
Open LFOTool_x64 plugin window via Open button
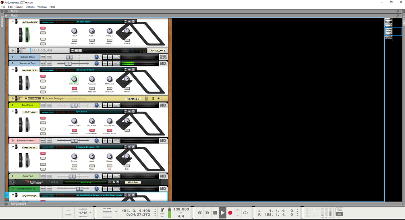[125, 51]
